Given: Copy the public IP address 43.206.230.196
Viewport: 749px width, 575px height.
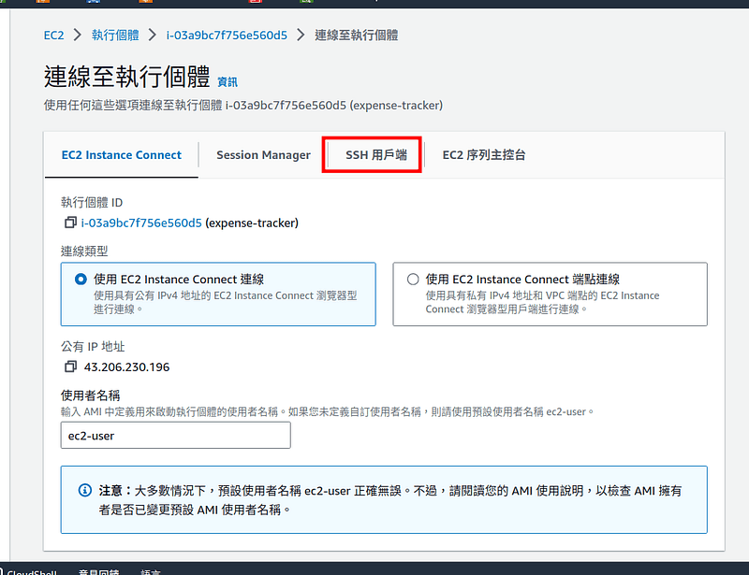Looking at the screenshot, I should click(71, 367).
